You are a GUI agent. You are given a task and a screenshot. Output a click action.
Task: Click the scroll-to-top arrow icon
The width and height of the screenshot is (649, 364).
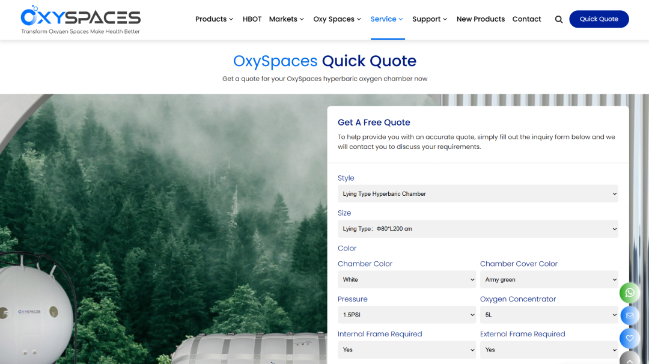[629, 359]
